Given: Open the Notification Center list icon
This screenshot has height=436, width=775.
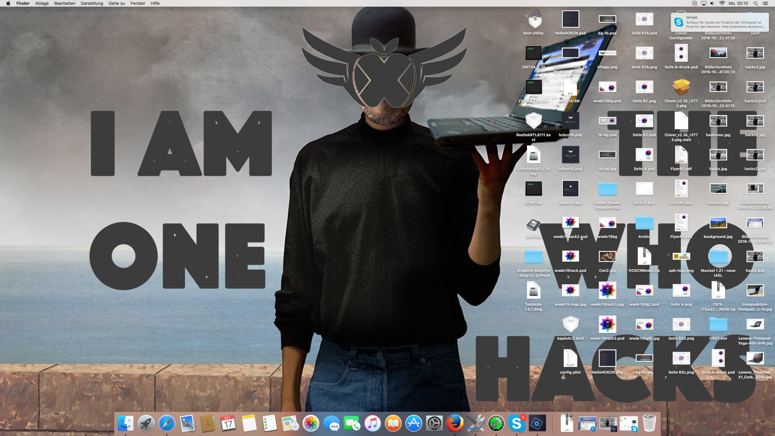Looking at the screenshot, I should 765,3.
